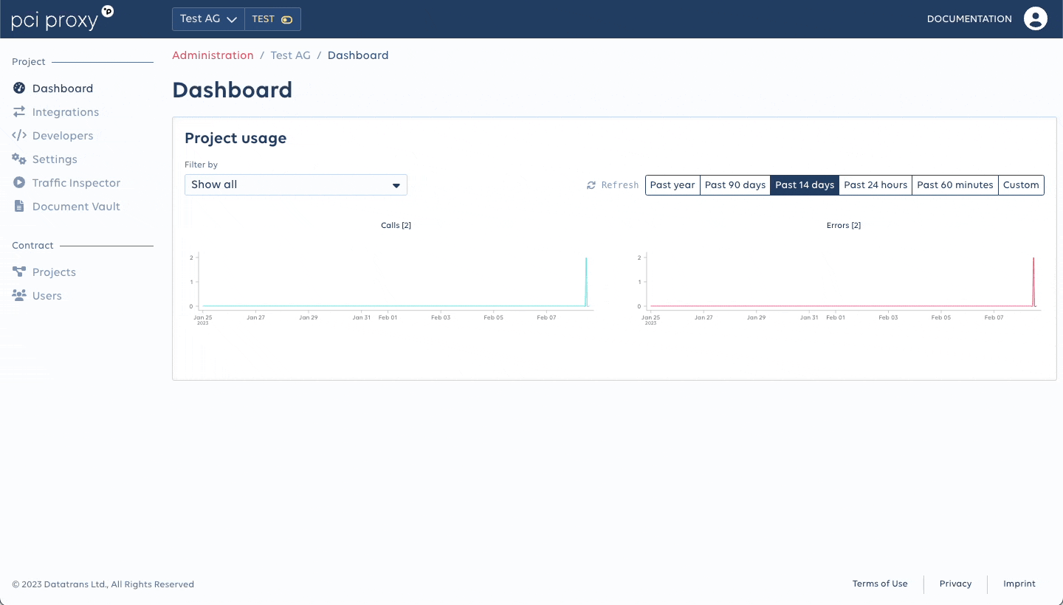This screenshot has width=1063, height=605.
Task: Select the Past 60 minutes range
Action: pyautogui.click(x=955, y=185)
